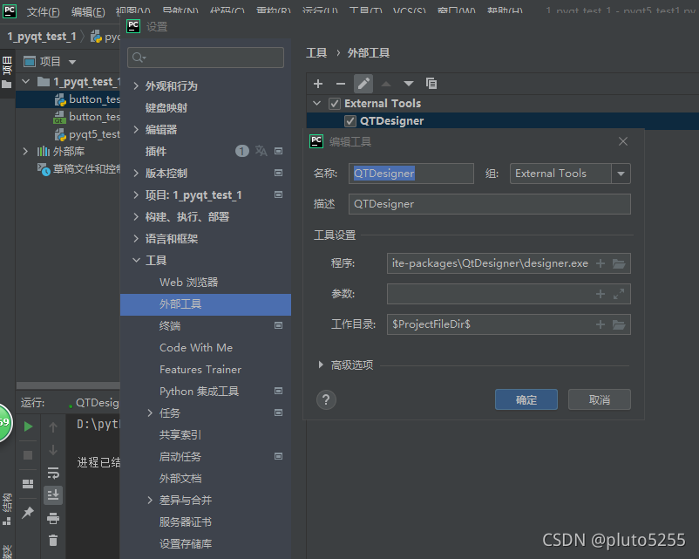Image resolution: width=699 pixels, height=559 pixels.
Task: Select Web Browsers settings page
Action: pos(188,282)
